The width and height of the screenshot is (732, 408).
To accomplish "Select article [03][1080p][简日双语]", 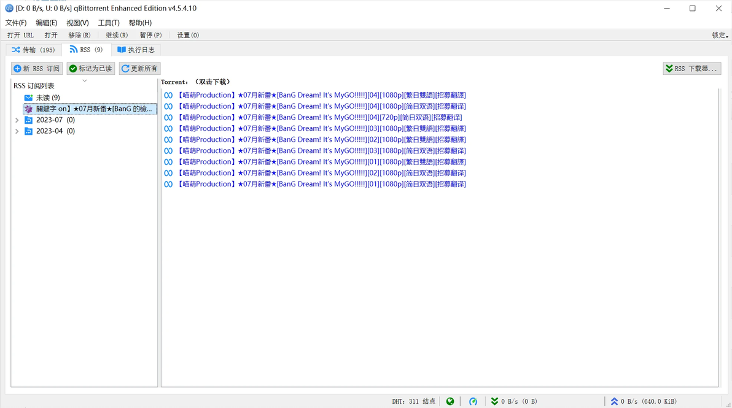I will tap(322, 150).
